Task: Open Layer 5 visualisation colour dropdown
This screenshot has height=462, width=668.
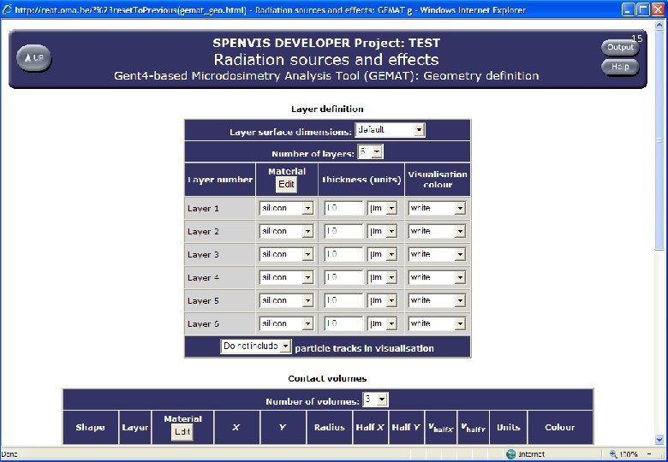Action: tap(437, 300)
